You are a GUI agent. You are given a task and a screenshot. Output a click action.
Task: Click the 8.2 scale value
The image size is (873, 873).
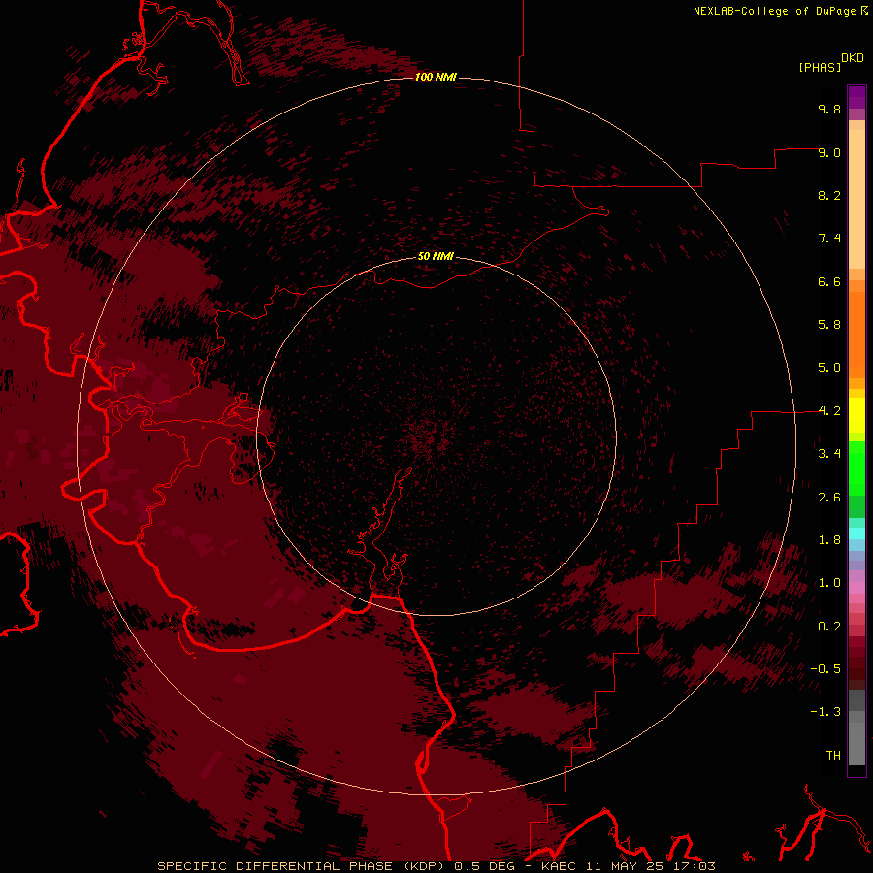click(829, 195)
